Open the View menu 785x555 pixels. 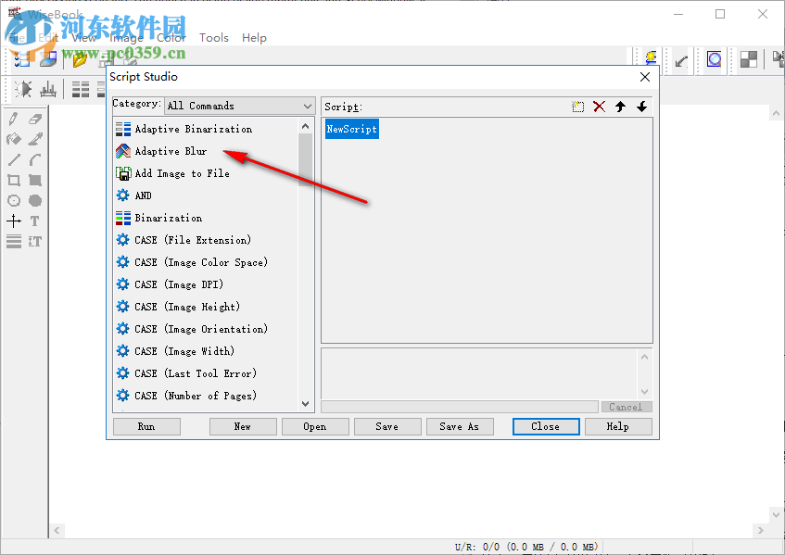tap(83, 38)
